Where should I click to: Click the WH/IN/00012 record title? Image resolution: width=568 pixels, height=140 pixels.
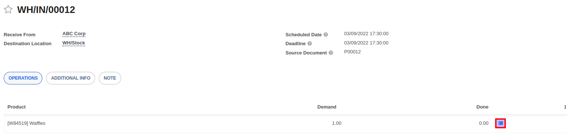[x=46, y=10]
